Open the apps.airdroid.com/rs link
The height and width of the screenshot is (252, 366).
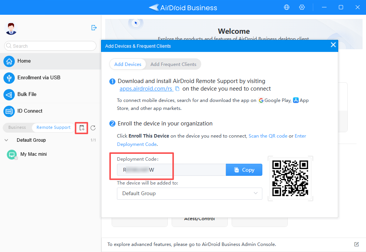[x=146, y=89]
